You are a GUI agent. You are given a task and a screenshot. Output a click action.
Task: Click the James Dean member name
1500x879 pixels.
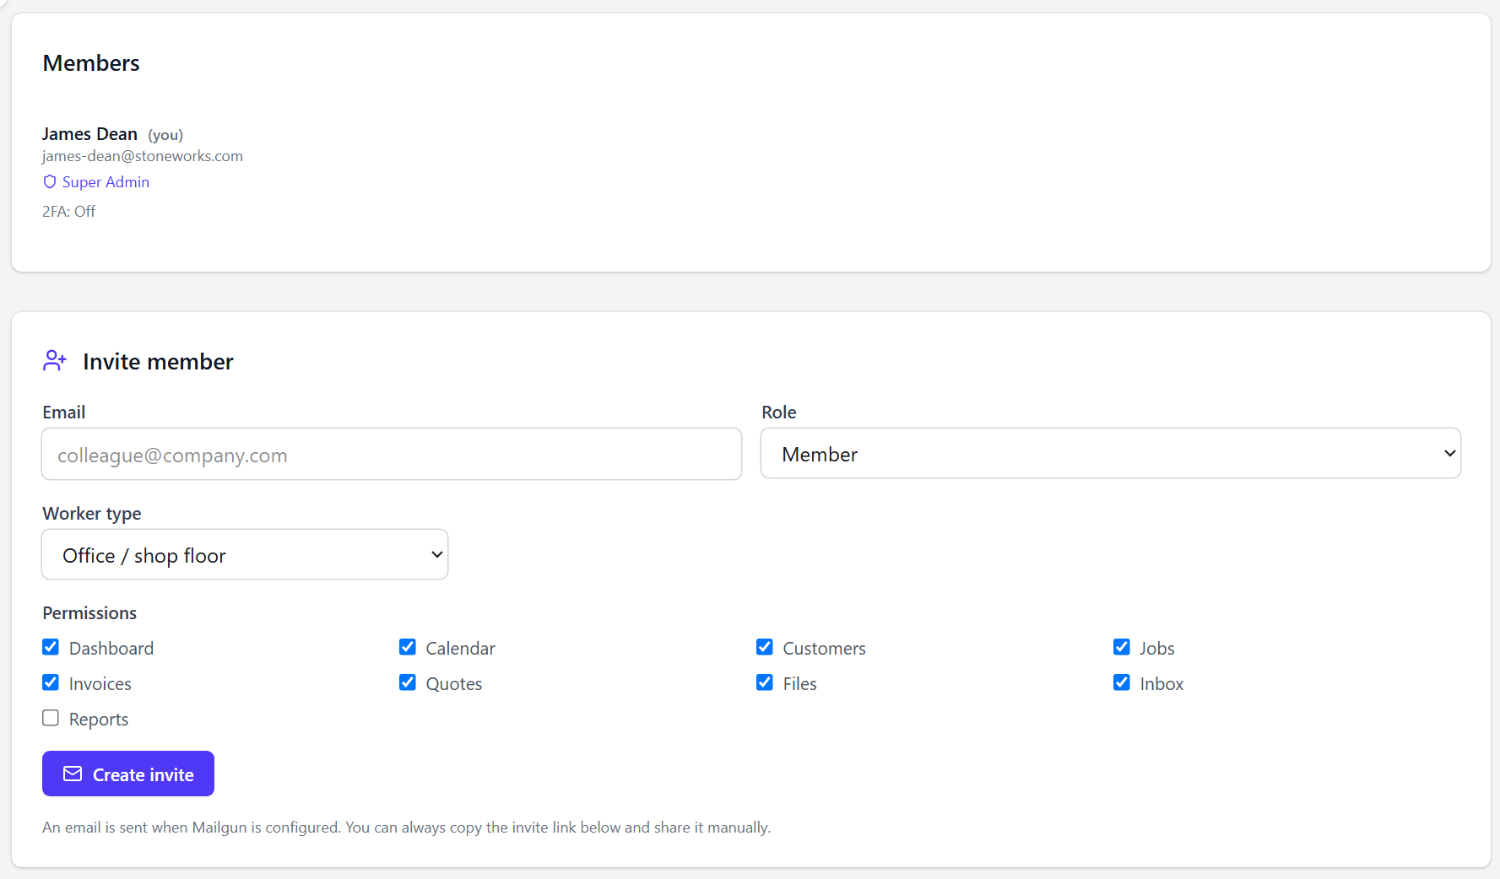point(89,134)
